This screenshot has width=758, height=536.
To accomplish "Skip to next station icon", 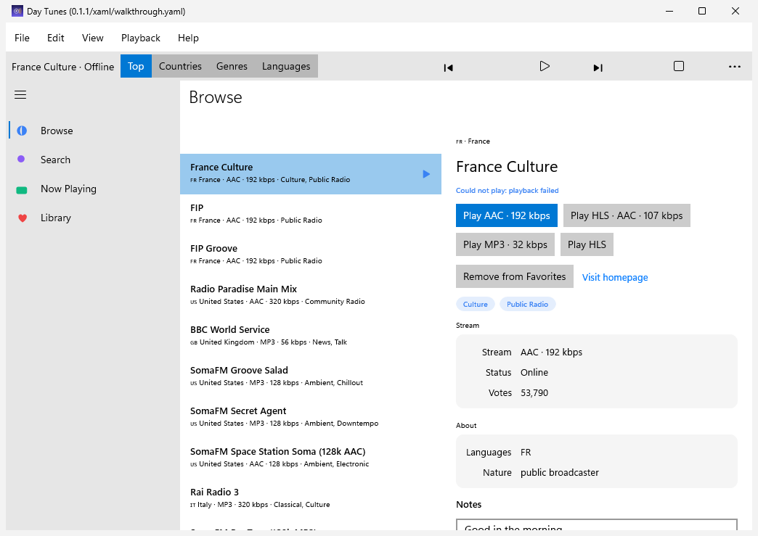I will [598, 67].
